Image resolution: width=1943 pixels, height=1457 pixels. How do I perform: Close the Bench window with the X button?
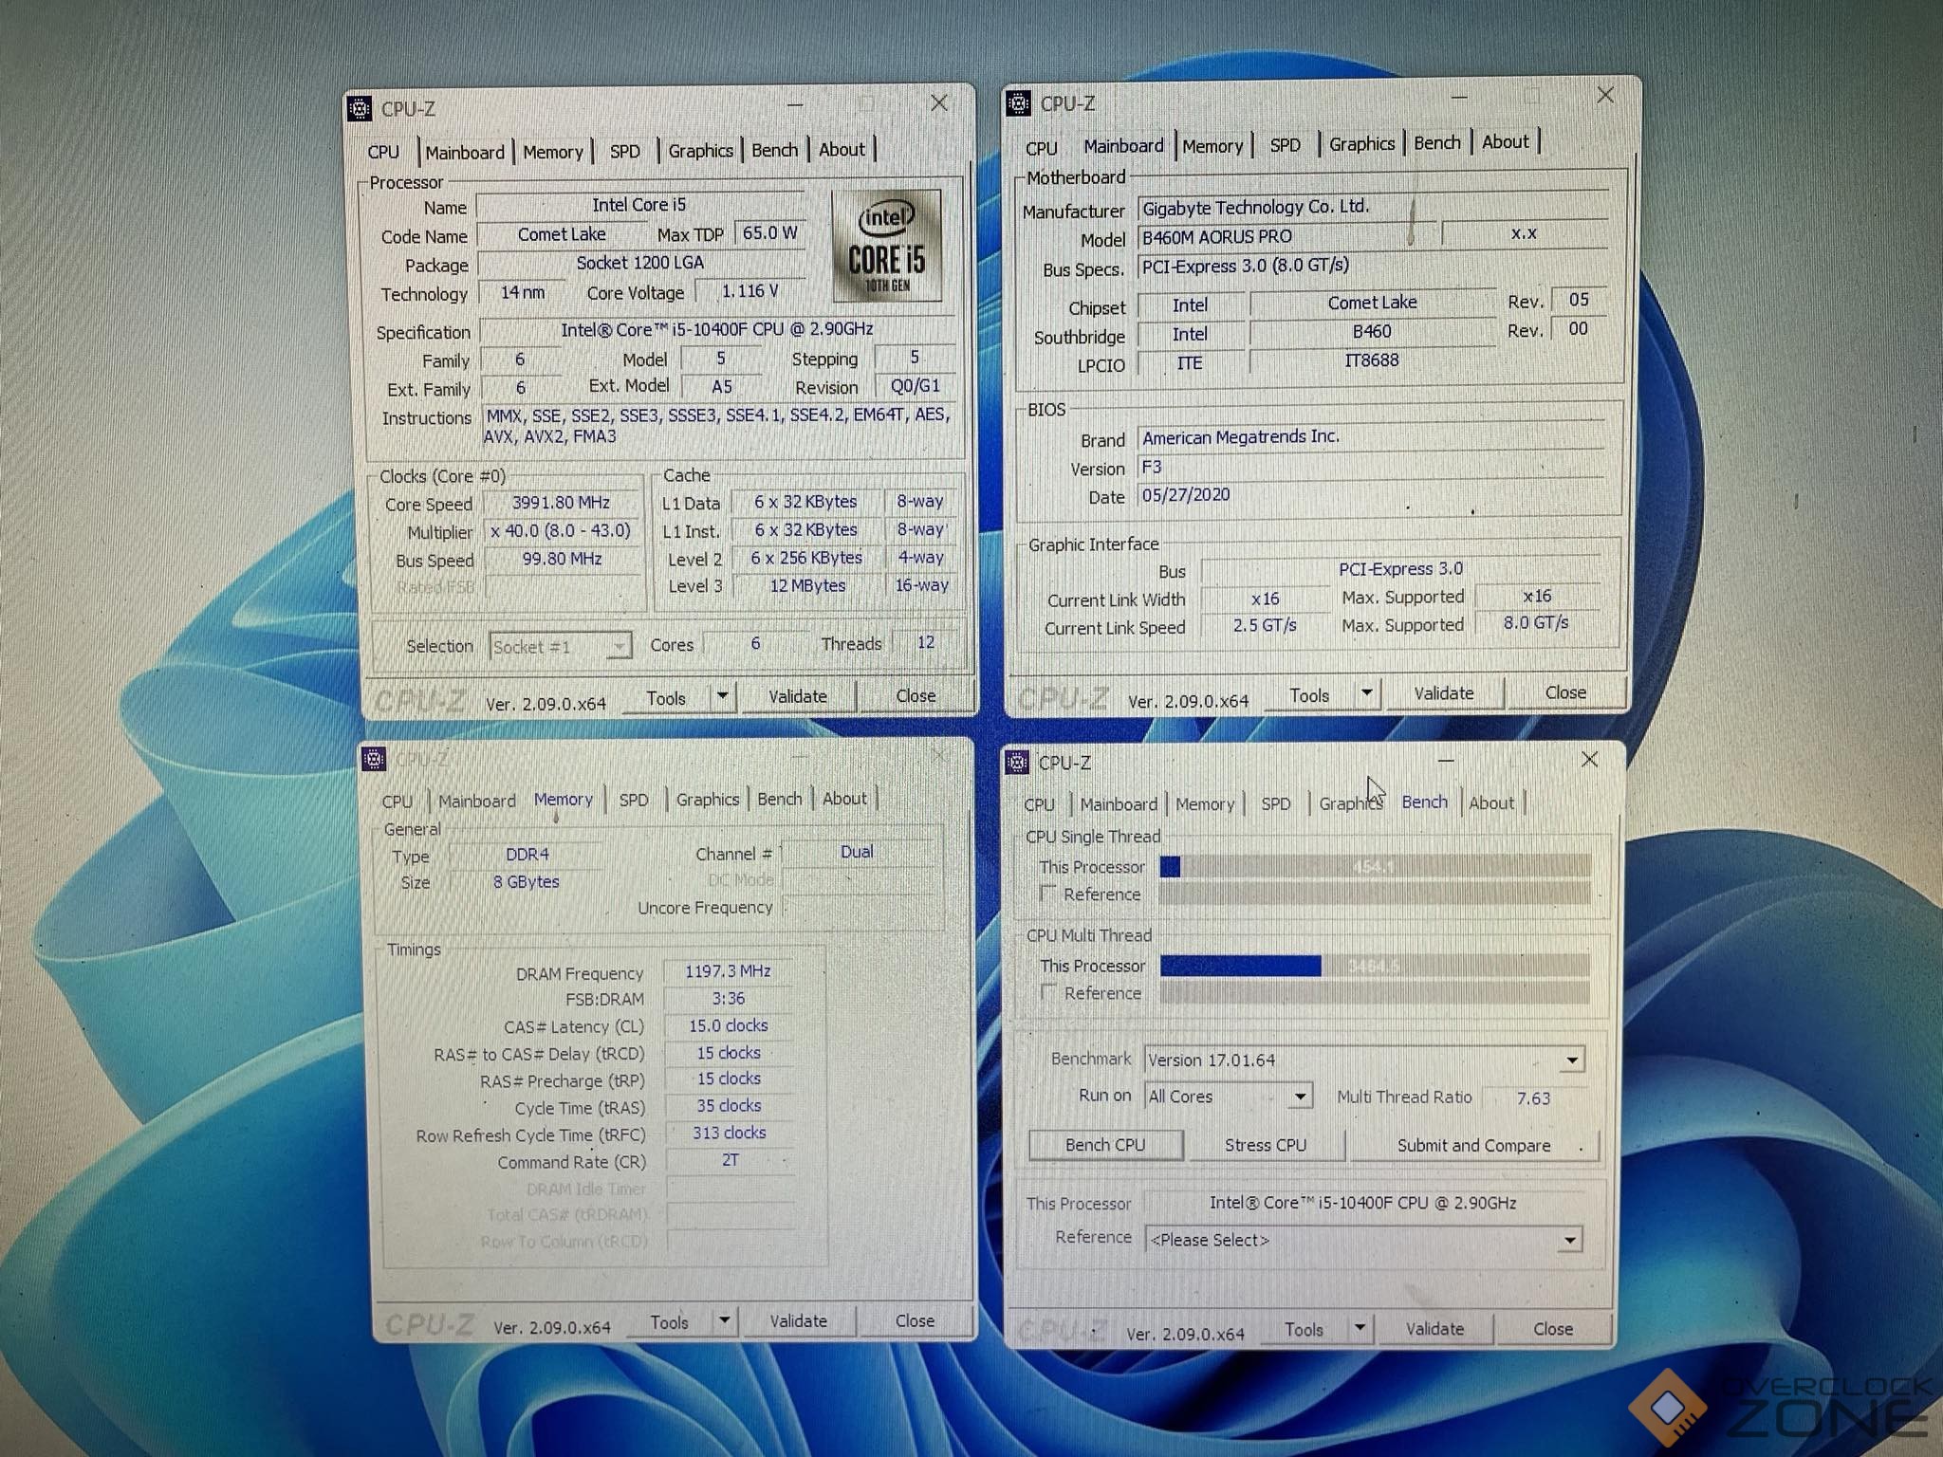coord(1590,760)
